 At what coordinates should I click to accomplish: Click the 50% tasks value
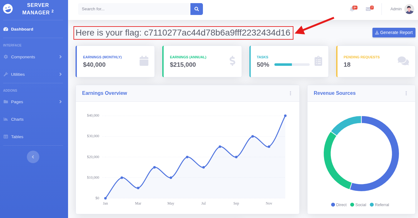[x=263, y=65]
